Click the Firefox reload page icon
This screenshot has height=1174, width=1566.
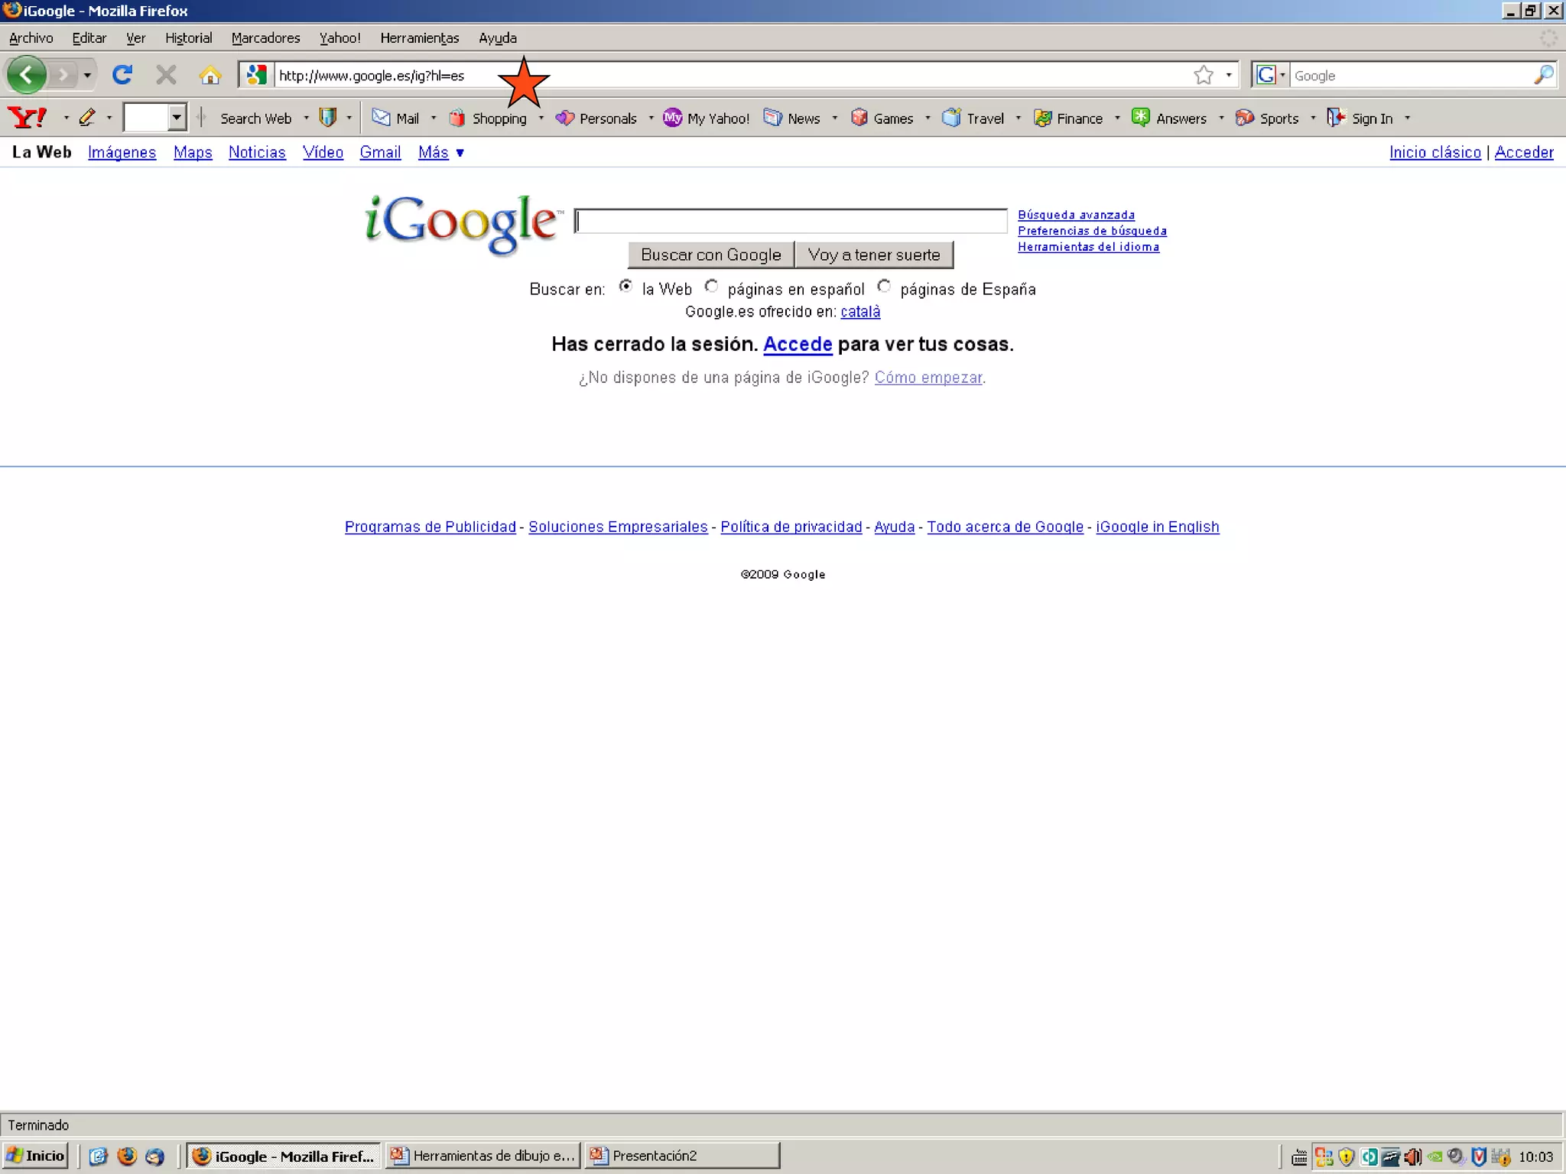122,75
